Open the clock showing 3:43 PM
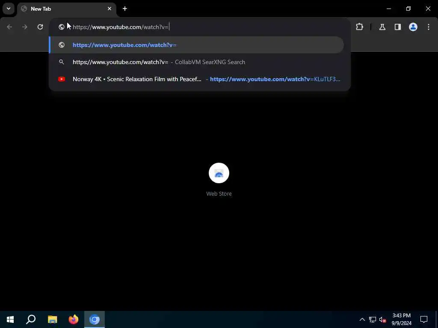The image size is (438, 328). click(x=401, y=319)
